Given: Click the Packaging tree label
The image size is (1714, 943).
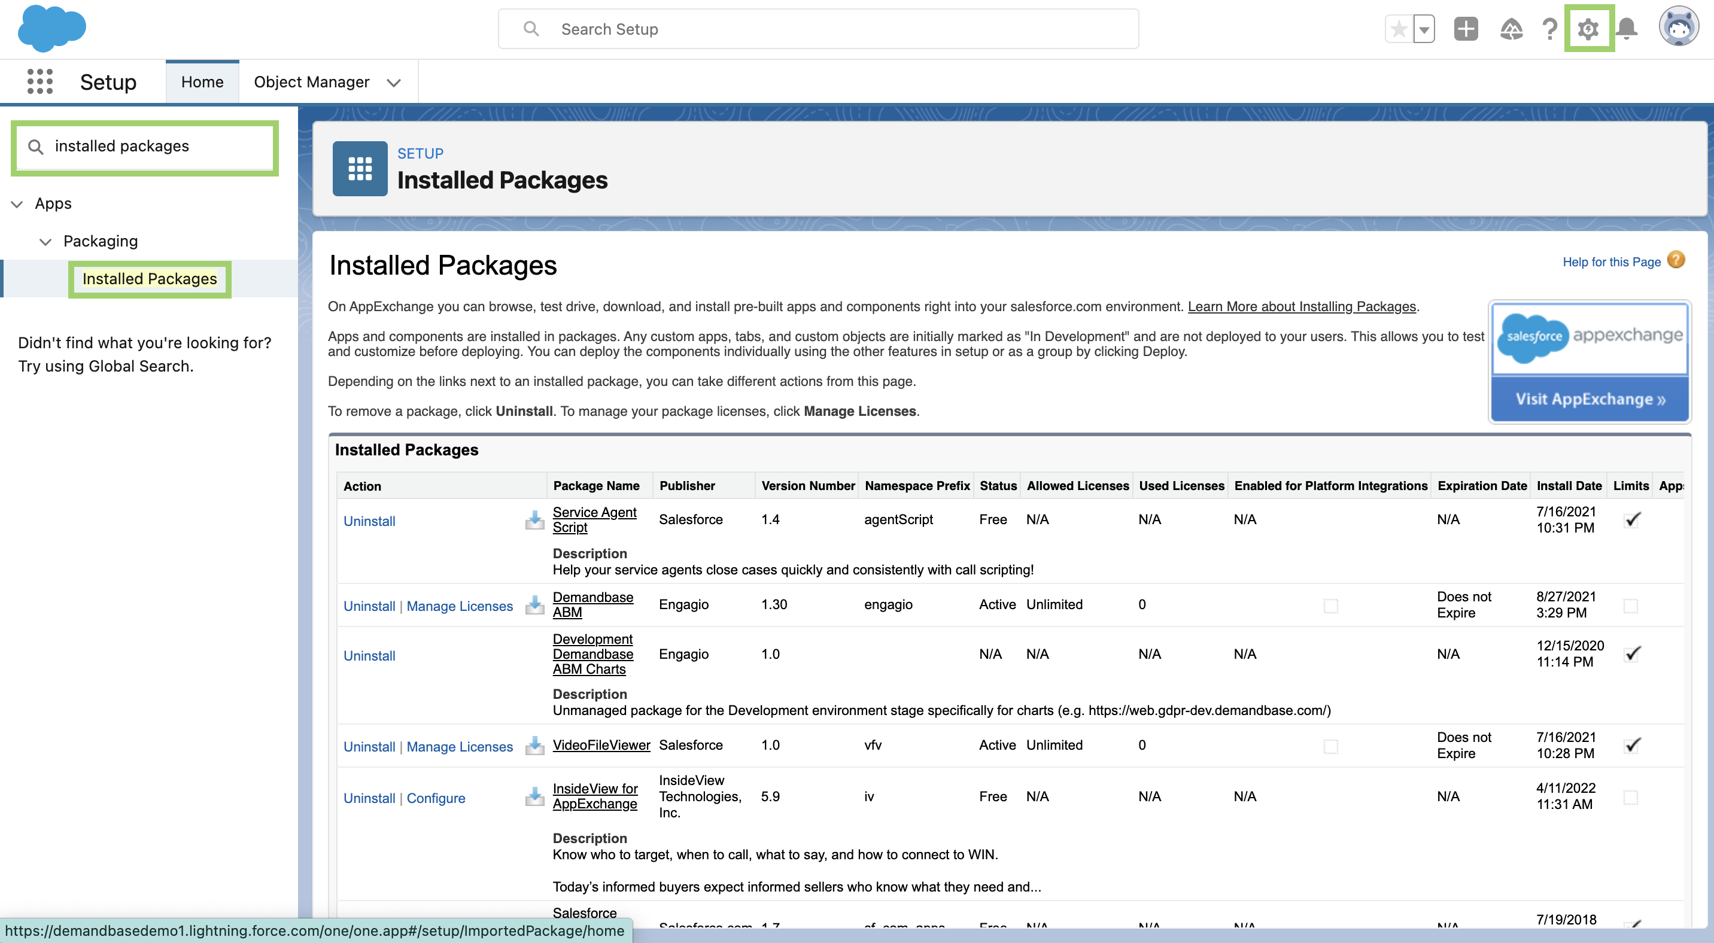Looking at the screenshot, I should tap(101, 241).
